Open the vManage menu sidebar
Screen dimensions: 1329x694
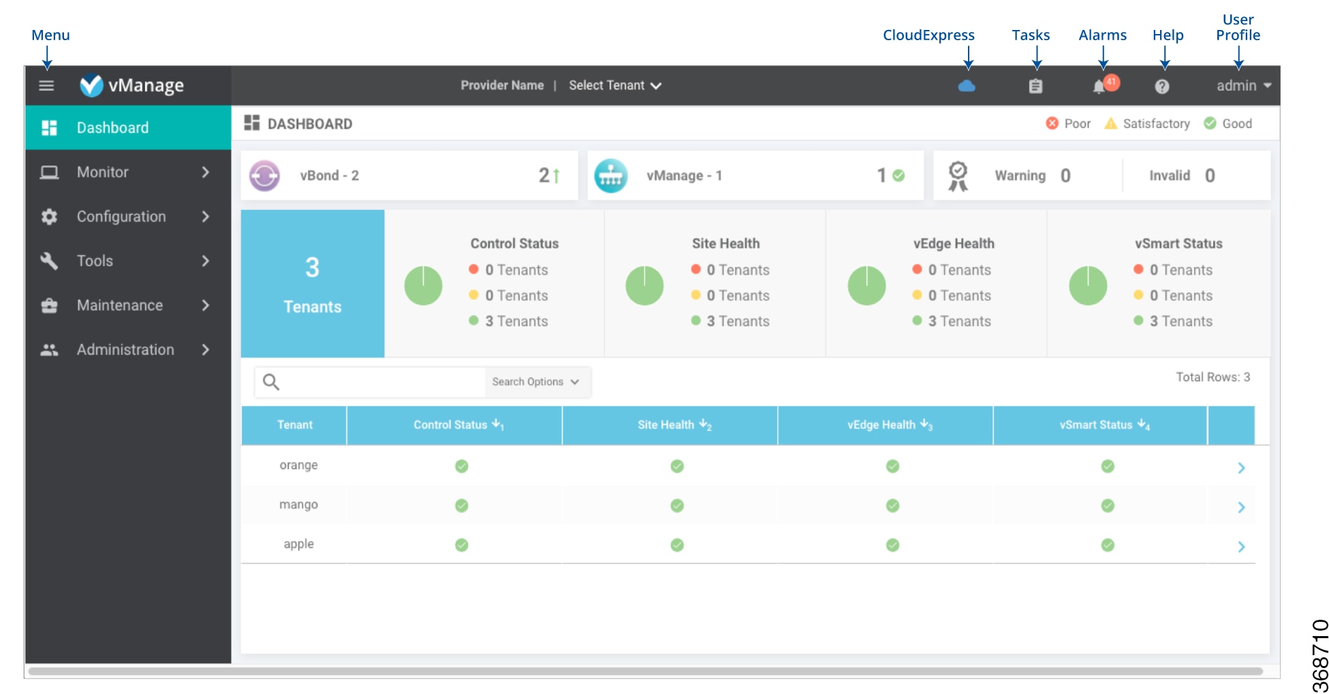click(x=46, y=85)
